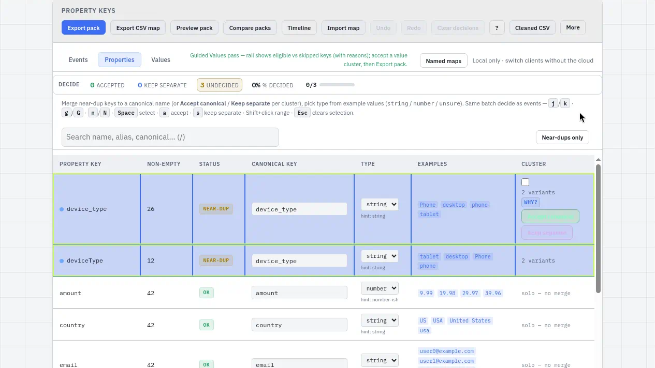Click the non-empty count 12 cell

coord(166,260)
